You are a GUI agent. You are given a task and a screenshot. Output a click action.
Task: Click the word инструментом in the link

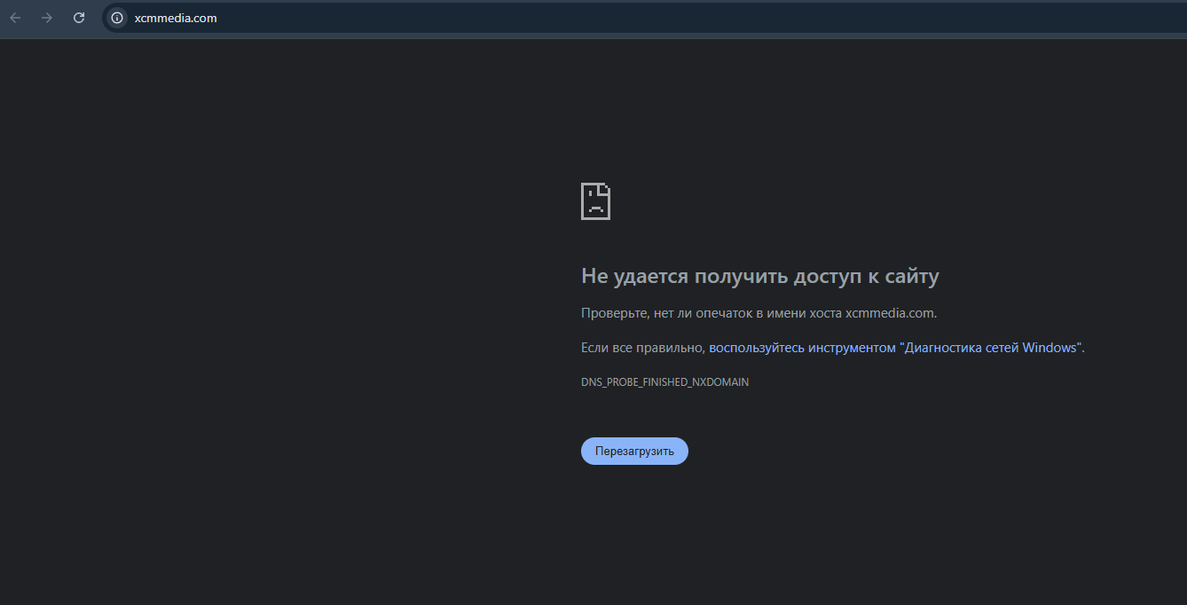[852, 348]
